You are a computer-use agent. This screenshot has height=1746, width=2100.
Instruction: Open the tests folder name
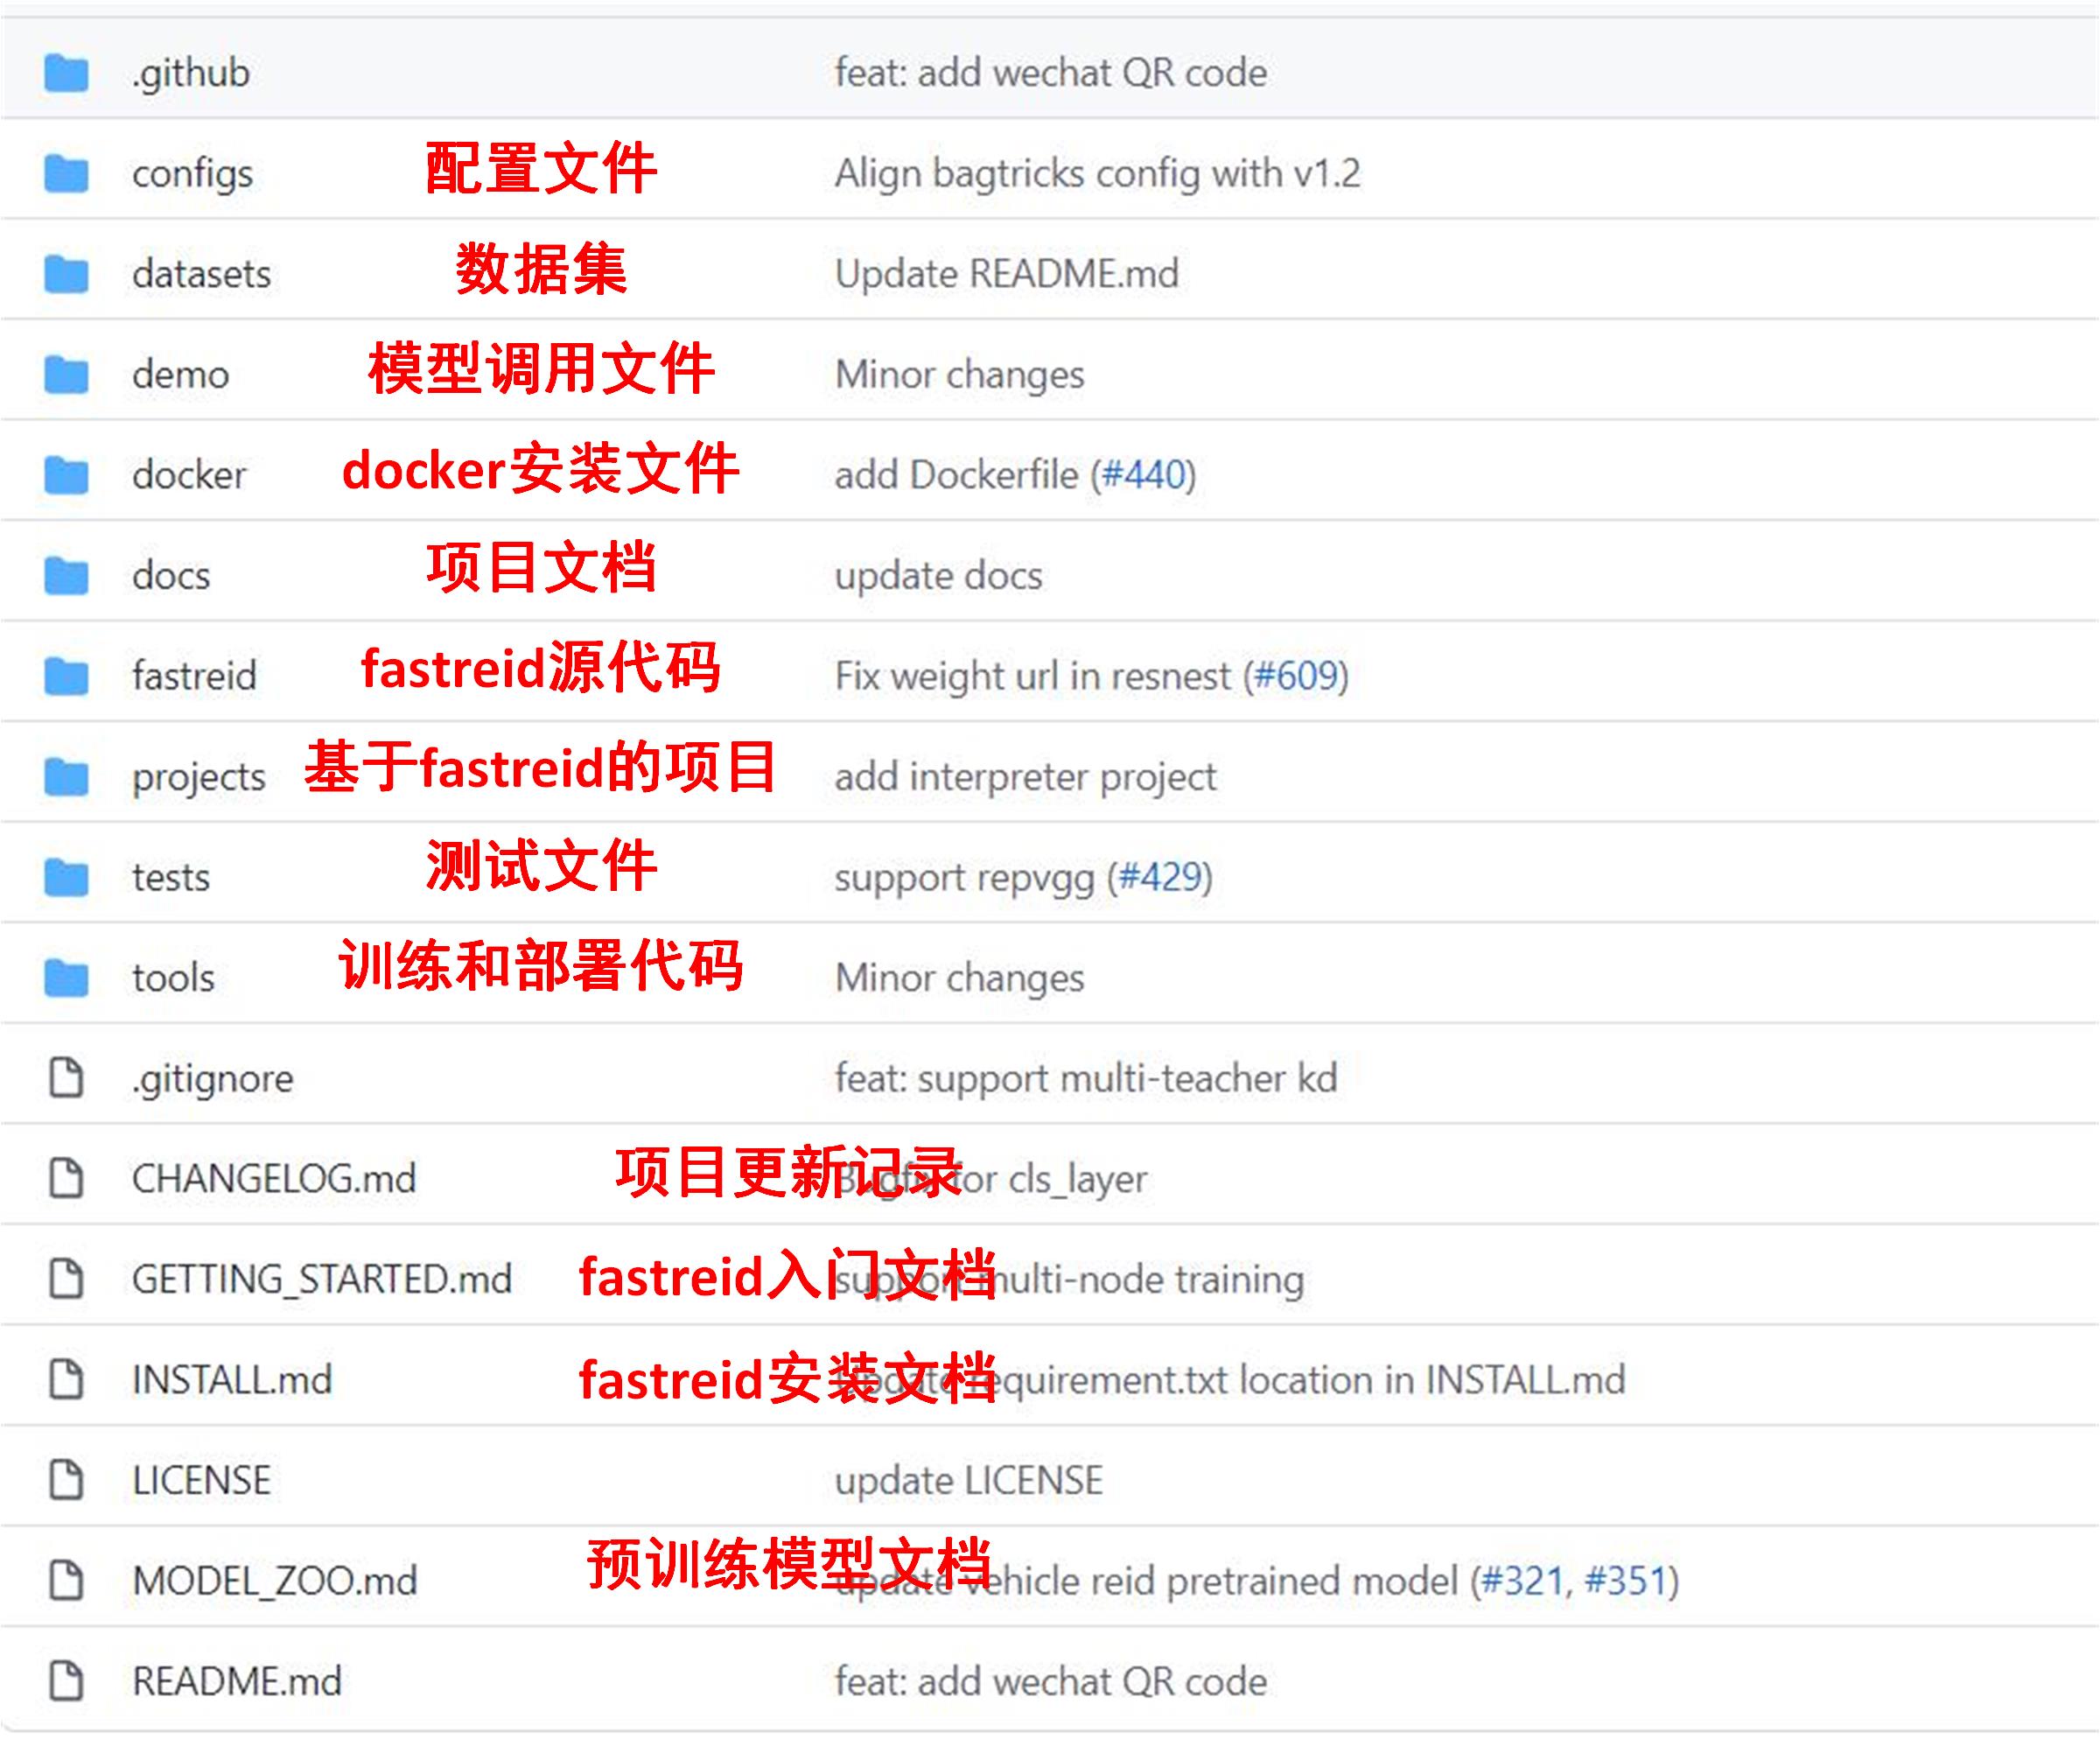171,877
